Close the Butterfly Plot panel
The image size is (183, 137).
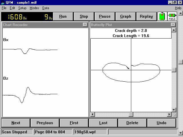click(x=173, y=25)
